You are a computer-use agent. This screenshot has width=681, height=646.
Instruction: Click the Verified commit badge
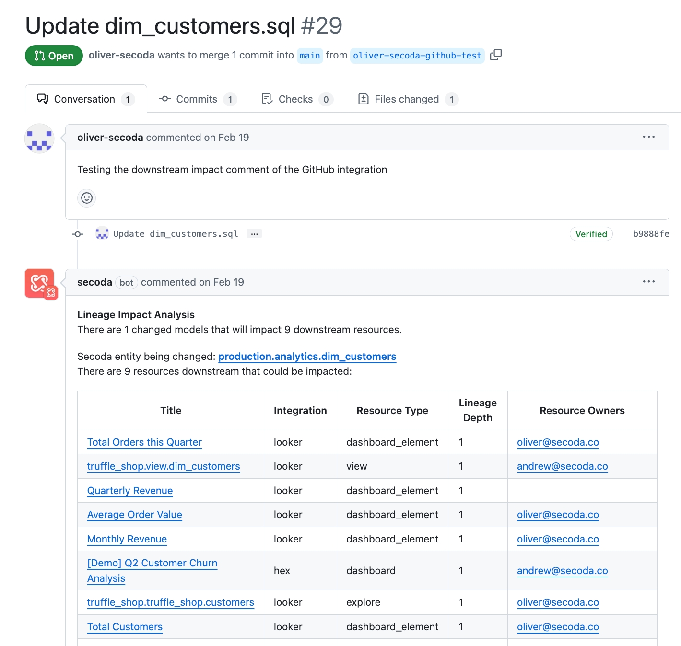tap(591, 234)
